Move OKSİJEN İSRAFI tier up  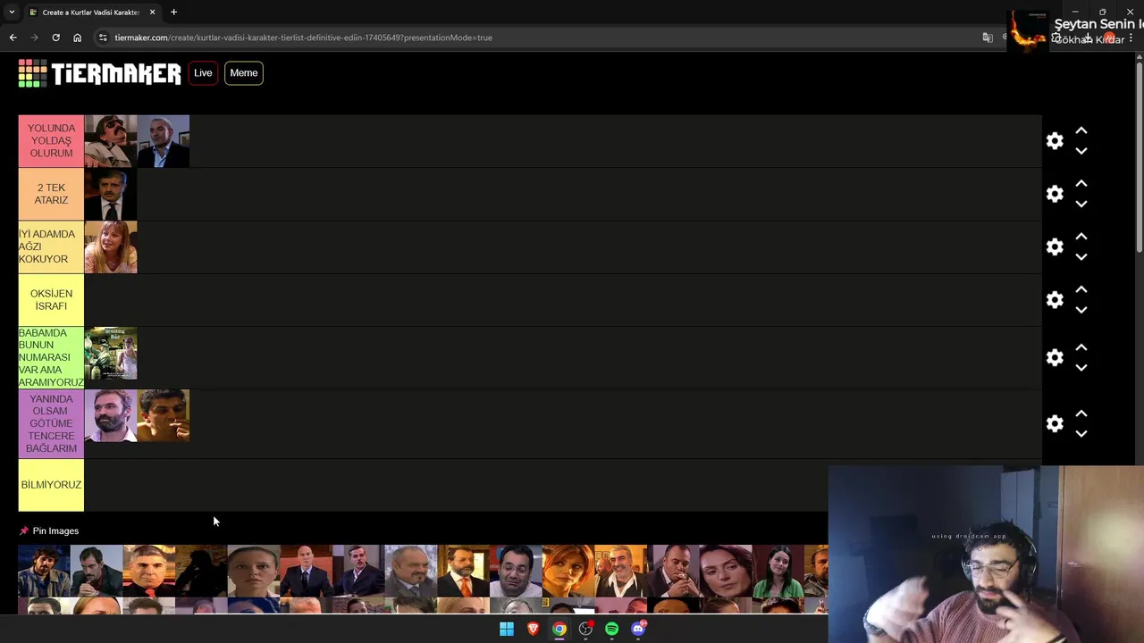point(1081,289)
